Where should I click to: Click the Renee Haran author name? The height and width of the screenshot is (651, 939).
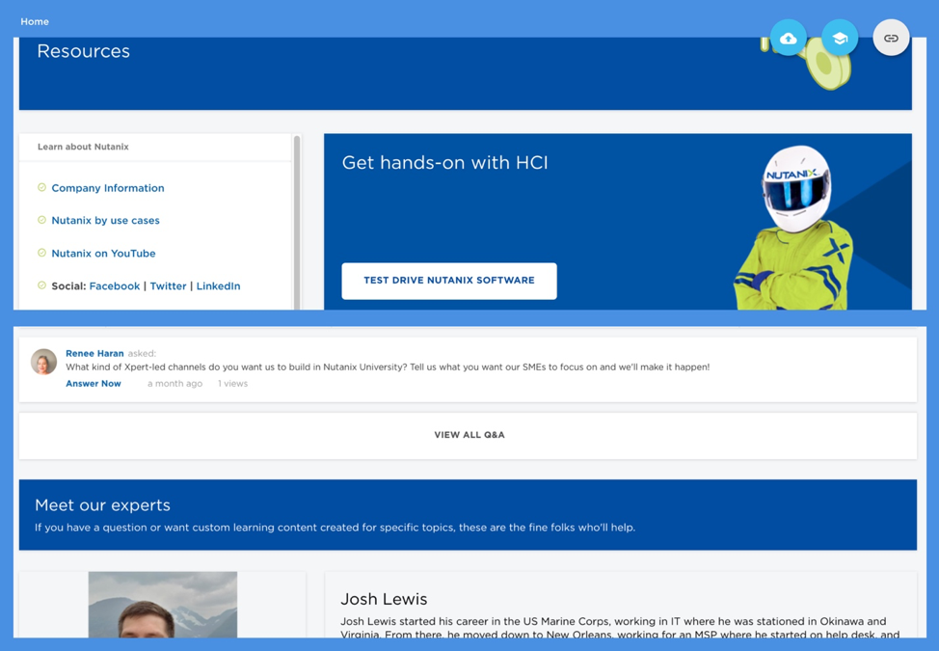(94, 353)
